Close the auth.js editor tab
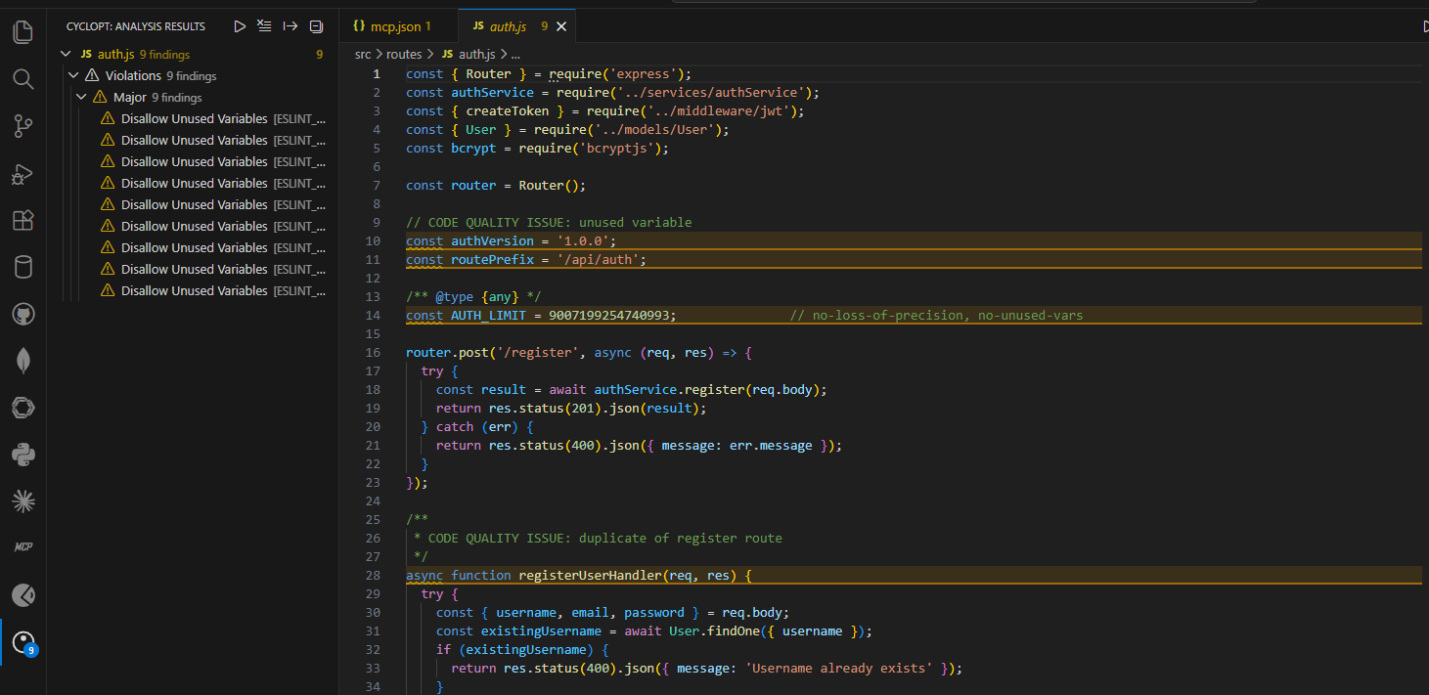 (560, 26)
